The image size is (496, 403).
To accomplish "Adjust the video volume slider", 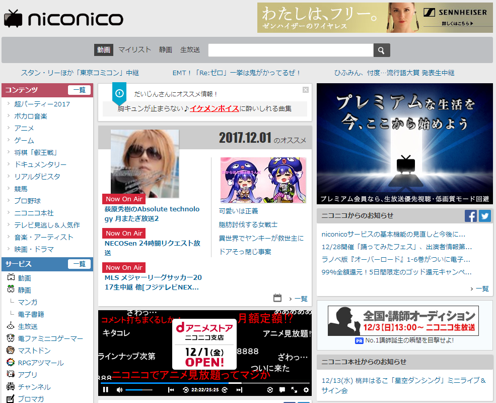I will (x=139, y=390).
